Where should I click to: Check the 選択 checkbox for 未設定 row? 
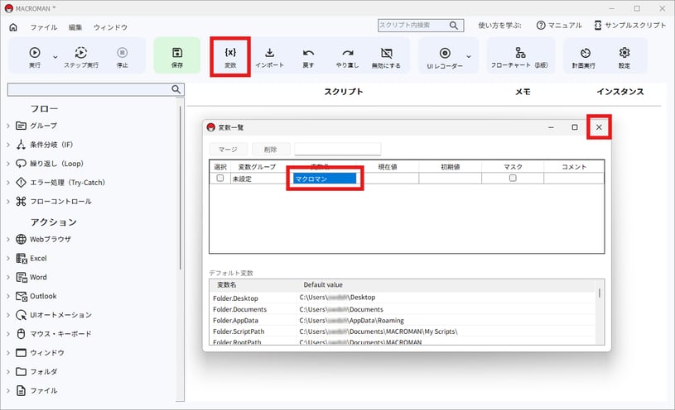[220, 178]
